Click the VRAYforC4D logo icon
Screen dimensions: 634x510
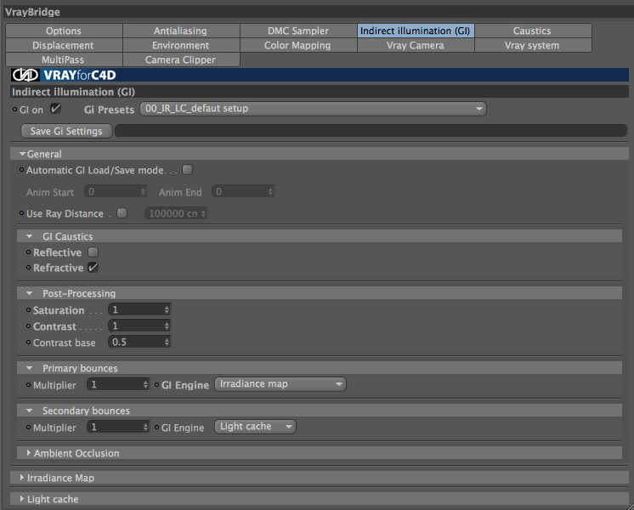(25, 75)
